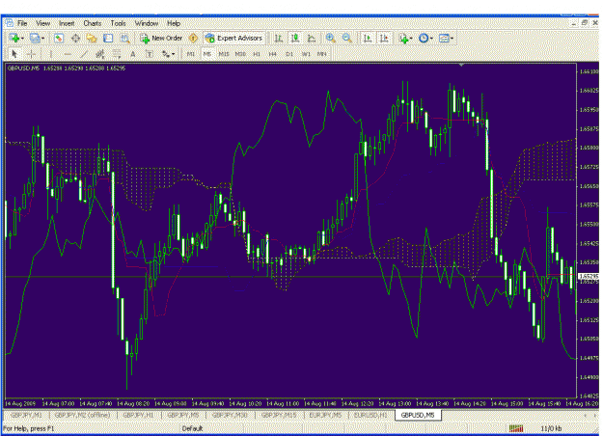Select the active GBPUSD,M5 chart tab
603x436 pixels.
pyautogui.click(x=418, y=415)
